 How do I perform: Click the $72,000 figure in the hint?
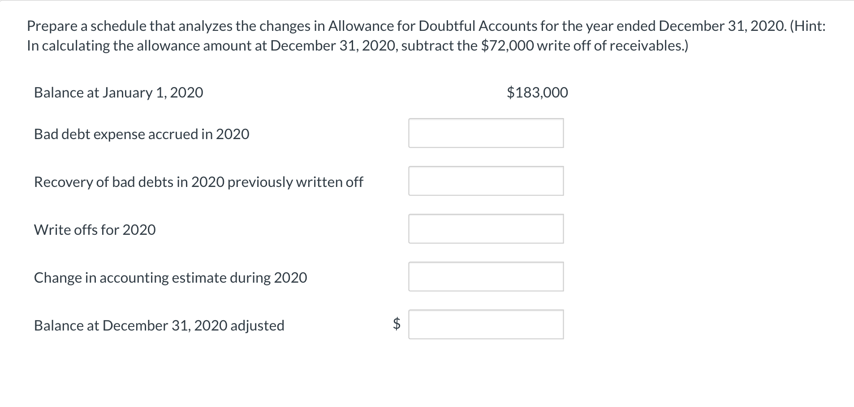point(507,46)
